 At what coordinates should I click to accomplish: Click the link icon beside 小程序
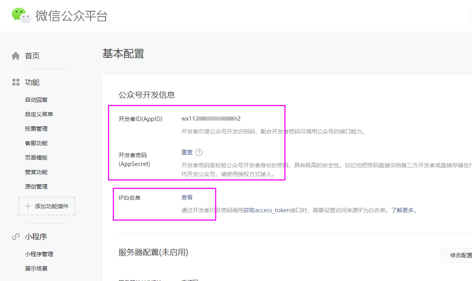click(x=16, y=237)
